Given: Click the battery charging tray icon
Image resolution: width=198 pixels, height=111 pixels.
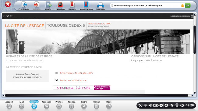Looking at the screenshot, I should pos(156,105).
